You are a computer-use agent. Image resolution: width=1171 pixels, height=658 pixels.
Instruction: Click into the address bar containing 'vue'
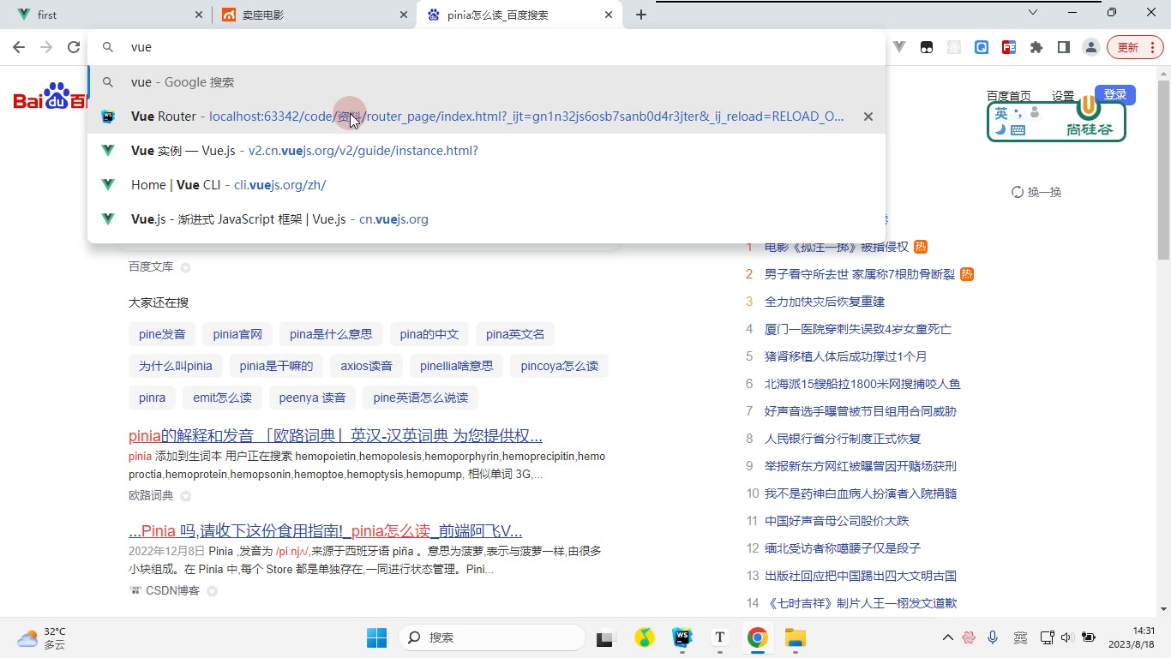tap(486, 48)
